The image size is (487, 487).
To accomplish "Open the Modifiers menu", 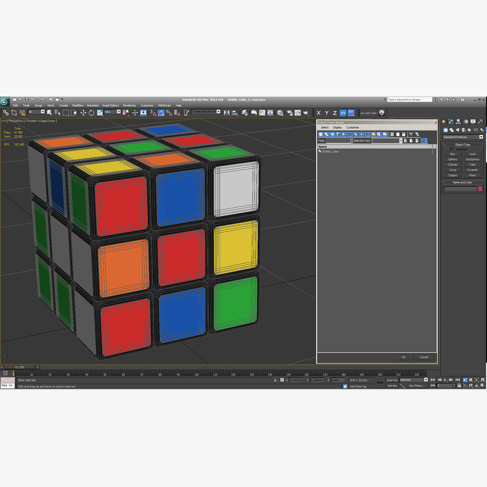I will 78,105.
